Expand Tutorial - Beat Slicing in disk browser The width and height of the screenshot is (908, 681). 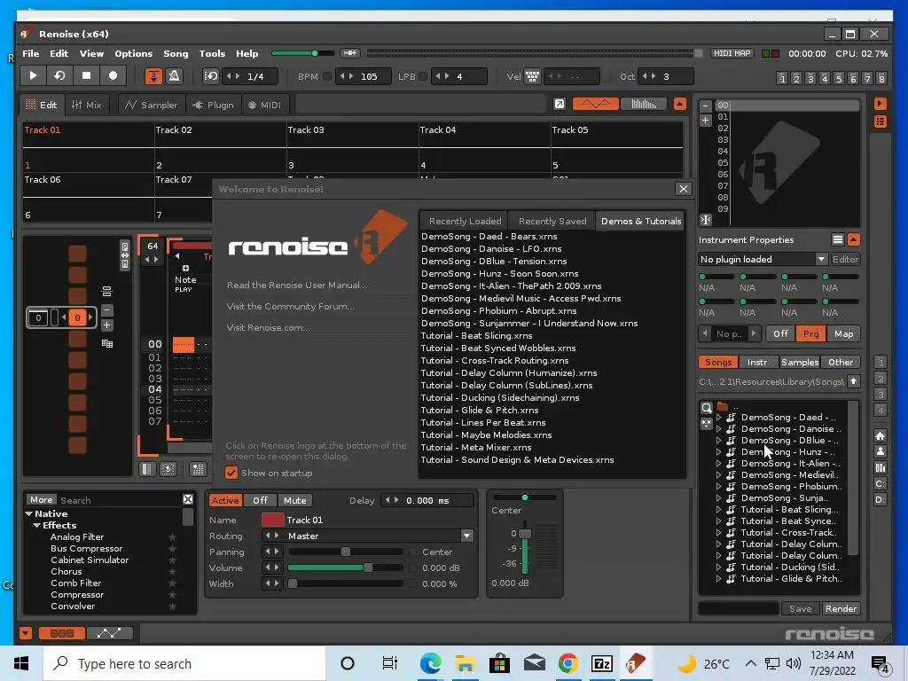click(718, 510)
